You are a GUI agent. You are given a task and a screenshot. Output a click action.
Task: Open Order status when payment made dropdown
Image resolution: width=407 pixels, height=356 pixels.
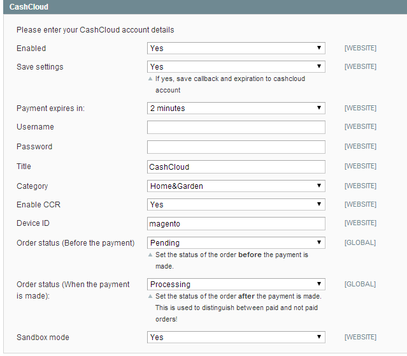point(236,284)
